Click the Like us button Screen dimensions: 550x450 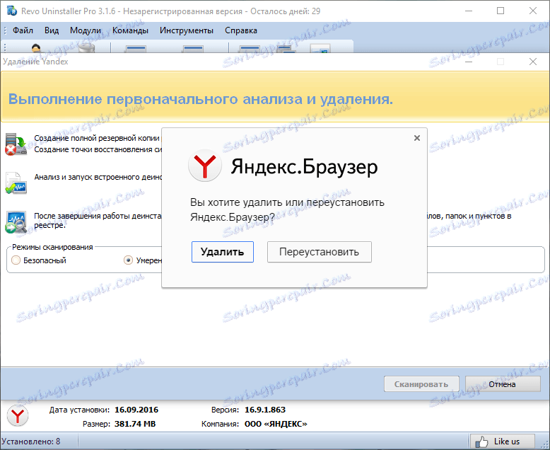[x=503, y=442]
